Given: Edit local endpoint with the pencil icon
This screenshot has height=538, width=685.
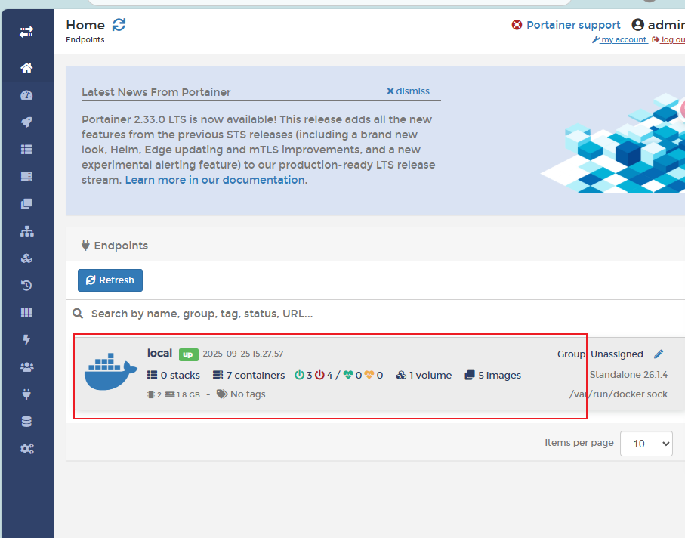Looking at the screenshot, I should click(659, 354).
